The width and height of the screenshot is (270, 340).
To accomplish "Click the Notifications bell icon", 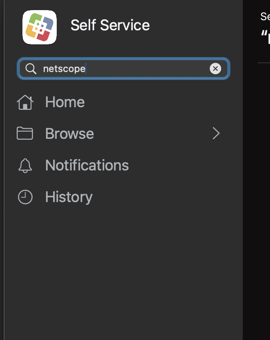I will [25, 166].
